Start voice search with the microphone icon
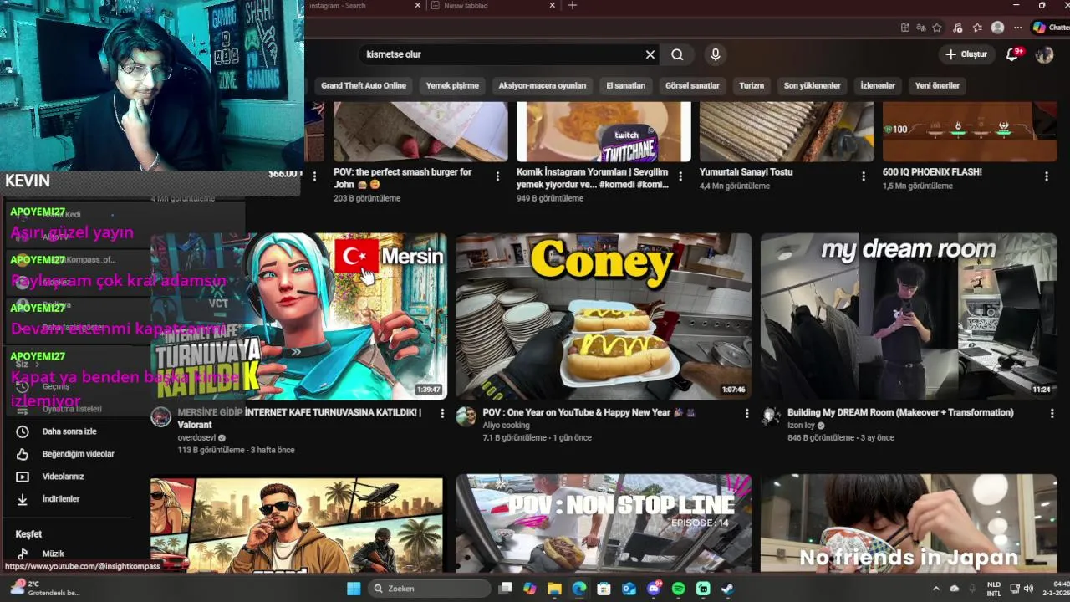The image size is (1070, 602). coord(715,54)
